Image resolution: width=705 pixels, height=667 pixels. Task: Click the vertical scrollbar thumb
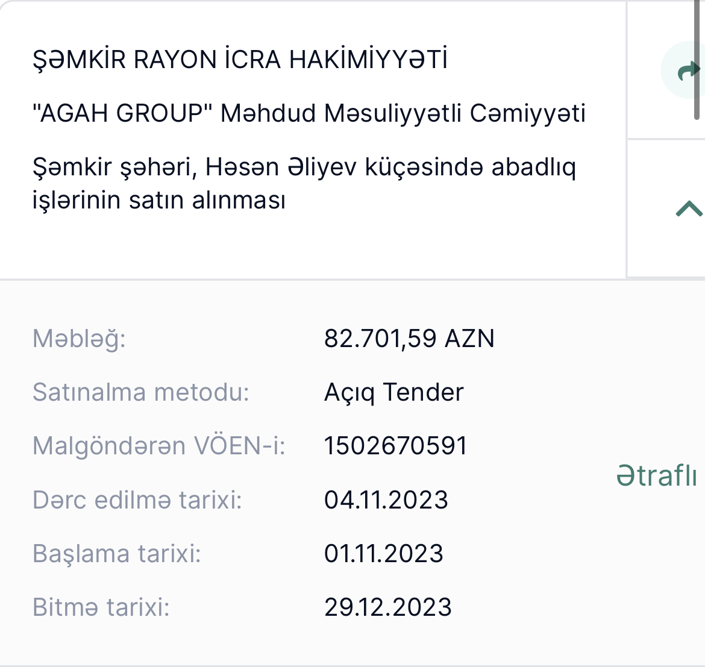[x=697, y=60]
